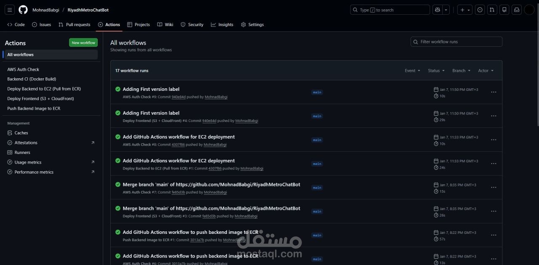Open pull requests shortcut icon in header
The image size is (539, 265).
492,10
